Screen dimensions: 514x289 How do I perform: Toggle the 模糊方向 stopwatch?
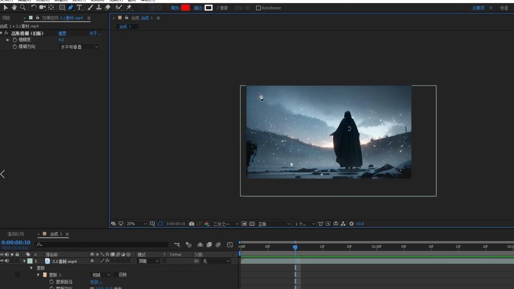(x=14, y=47)
